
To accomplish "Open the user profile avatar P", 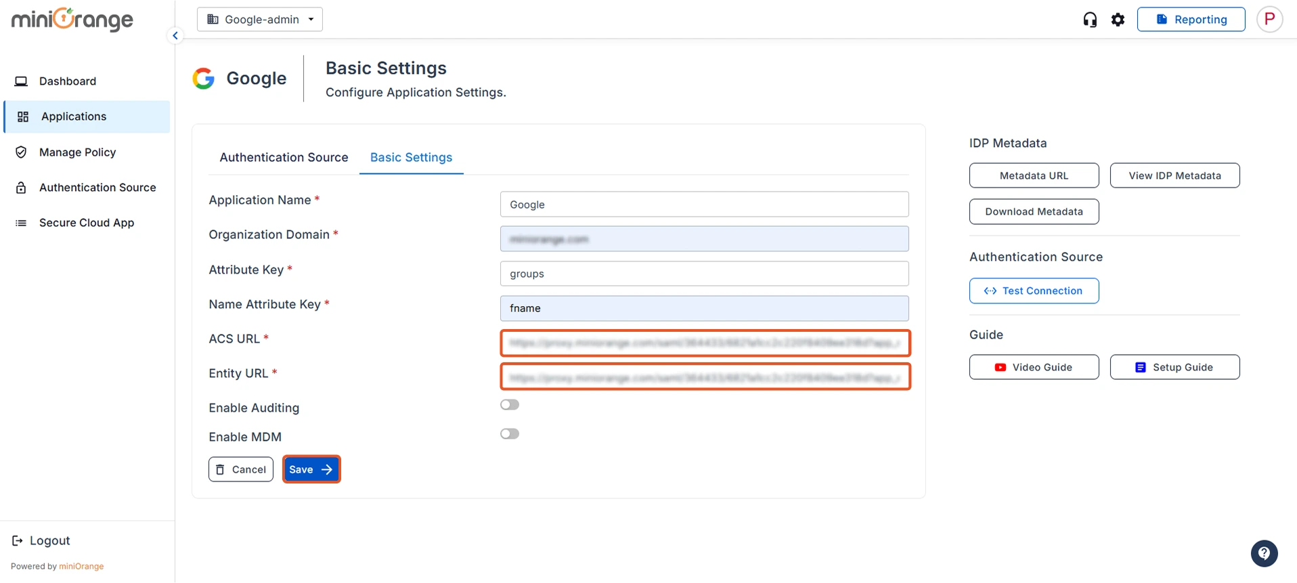I will tap(1270, 19).
